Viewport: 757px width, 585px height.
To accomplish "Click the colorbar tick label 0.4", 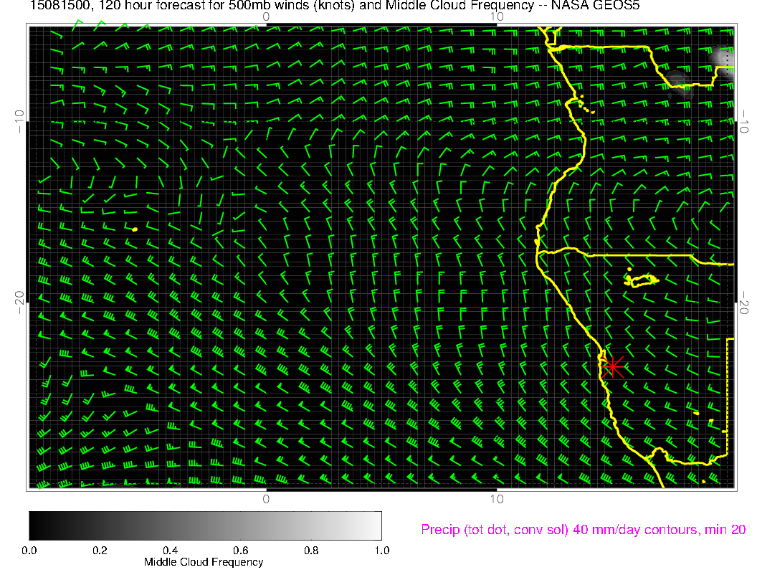I will click(x=171, y=551).
